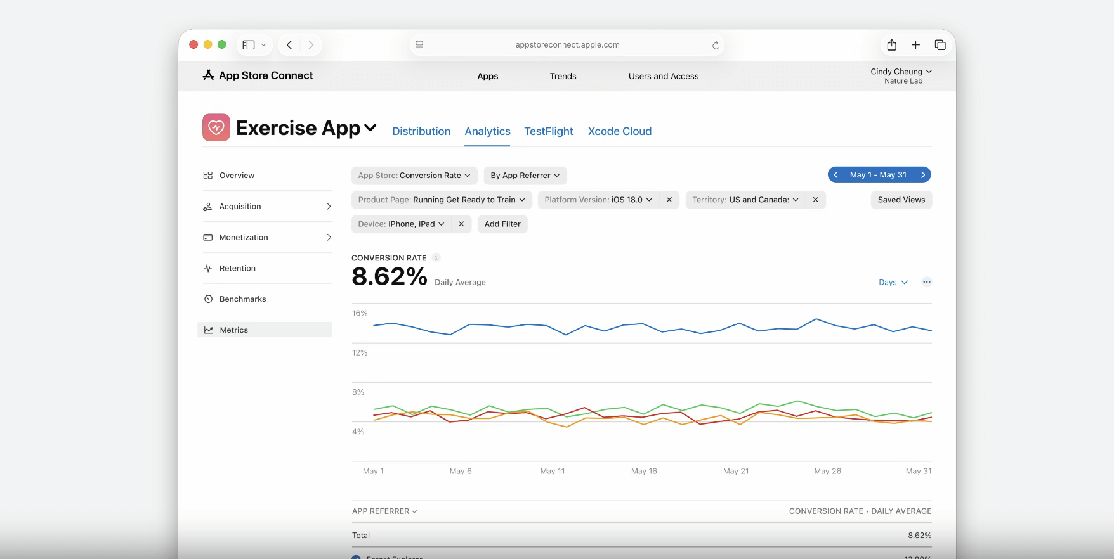Open Users and Access
Image resolution: width=1114 pixels, height=559 pixels.
[664, 76]
